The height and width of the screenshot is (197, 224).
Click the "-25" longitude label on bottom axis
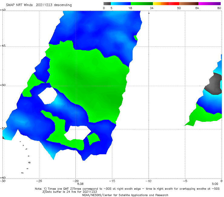click(39, 181)
